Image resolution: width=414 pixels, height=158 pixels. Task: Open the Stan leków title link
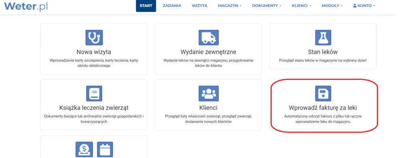coord(323,52)
